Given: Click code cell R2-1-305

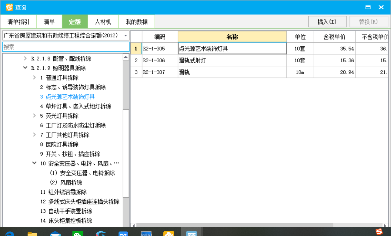Looking at the screenshot, I should click(160, 48).
